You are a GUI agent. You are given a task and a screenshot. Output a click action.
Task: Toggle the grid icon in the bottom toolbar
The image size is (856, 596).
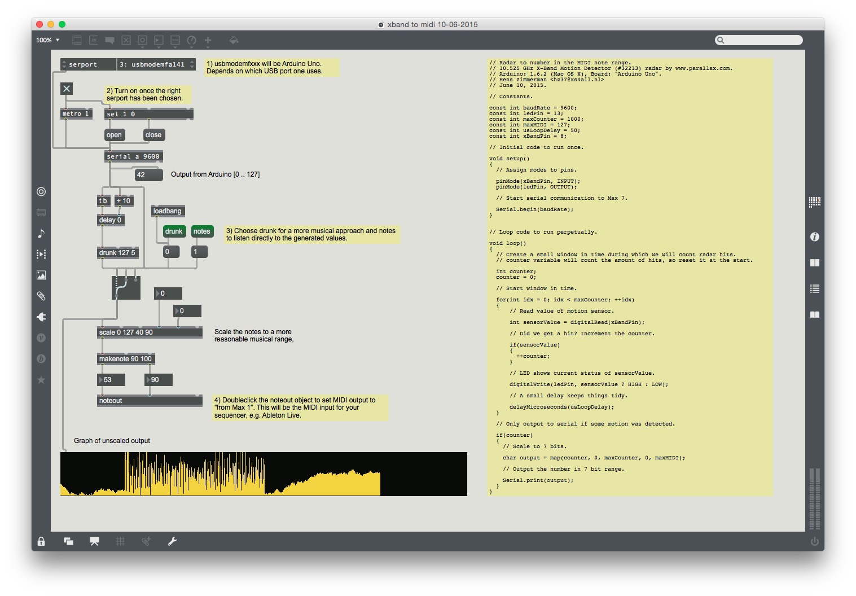[120, 541]
